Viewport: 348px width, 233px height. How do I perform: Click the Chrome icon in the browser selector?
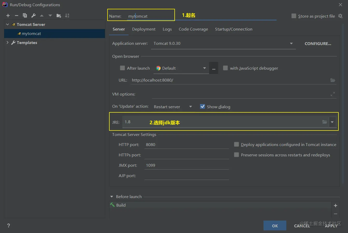158,68
